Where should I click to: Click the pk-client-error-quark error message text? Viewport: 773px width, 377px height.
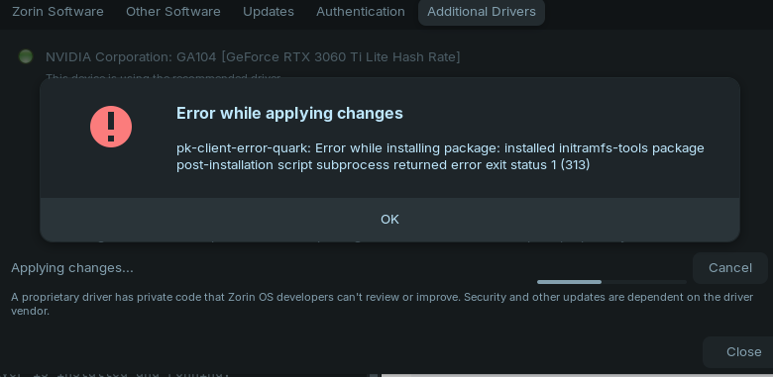tap(440, 156)
